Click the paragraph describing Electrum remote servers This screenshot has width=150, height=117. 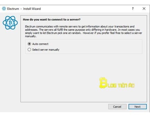click(x=83, y=31)
